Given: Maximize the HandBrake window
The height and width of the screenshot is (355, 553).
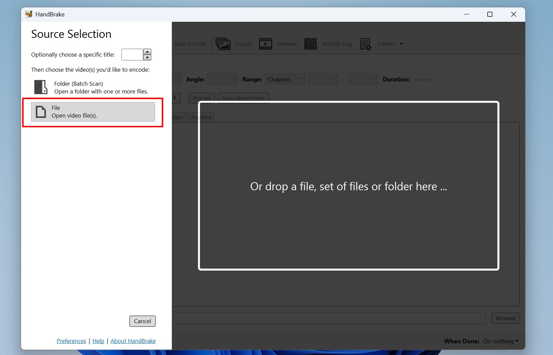Looking at the screenshot, I should pyautogui.click(x=490, y=14).
